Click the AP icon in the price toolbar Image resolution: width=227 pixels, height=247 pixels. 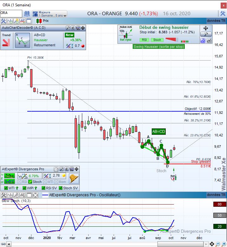pos(23,21)
